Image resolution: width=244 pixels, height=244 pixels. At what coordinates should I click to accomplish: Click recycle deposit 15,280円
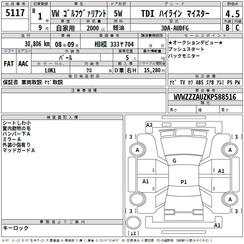[x=154, y=70]
